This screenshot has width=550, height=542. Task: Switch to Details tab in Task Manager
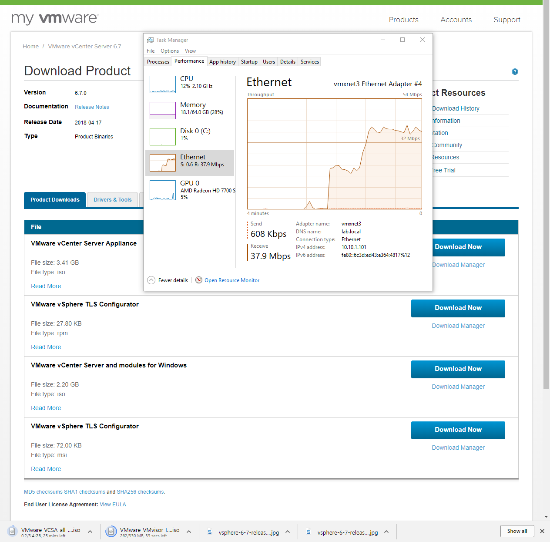[x=288, y=62]
